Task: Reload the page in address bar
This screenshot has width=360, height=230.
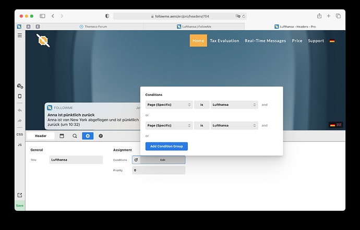Action: point(244,16)
